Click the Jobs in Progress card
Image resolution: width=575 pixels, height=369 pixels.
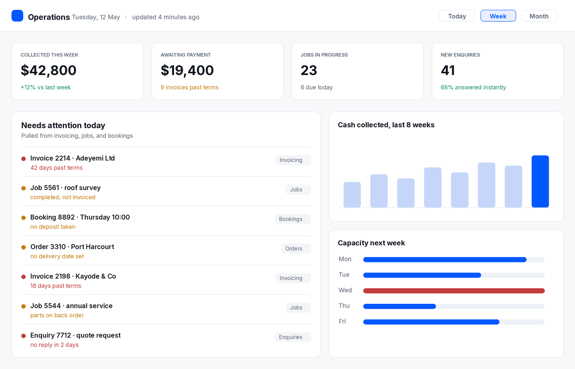tap(358, 71)
